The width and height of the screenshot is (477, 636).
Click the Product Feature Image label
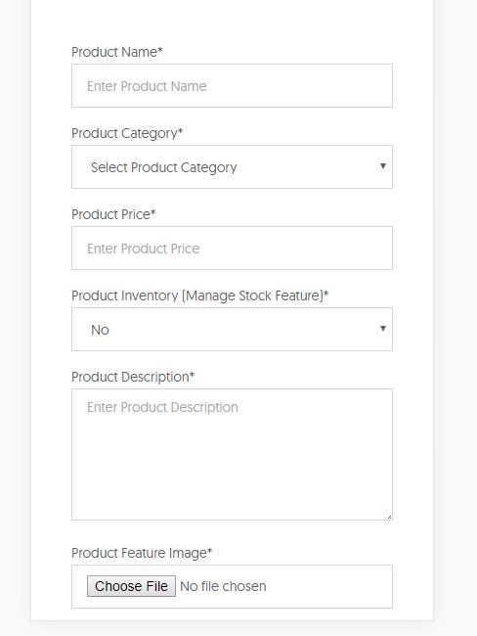(142, 553)
